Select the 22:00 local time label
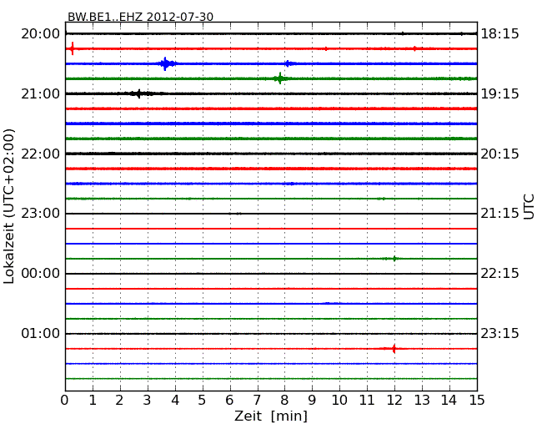This screenshot has width=542, height=434. click(x=41, y=154)
